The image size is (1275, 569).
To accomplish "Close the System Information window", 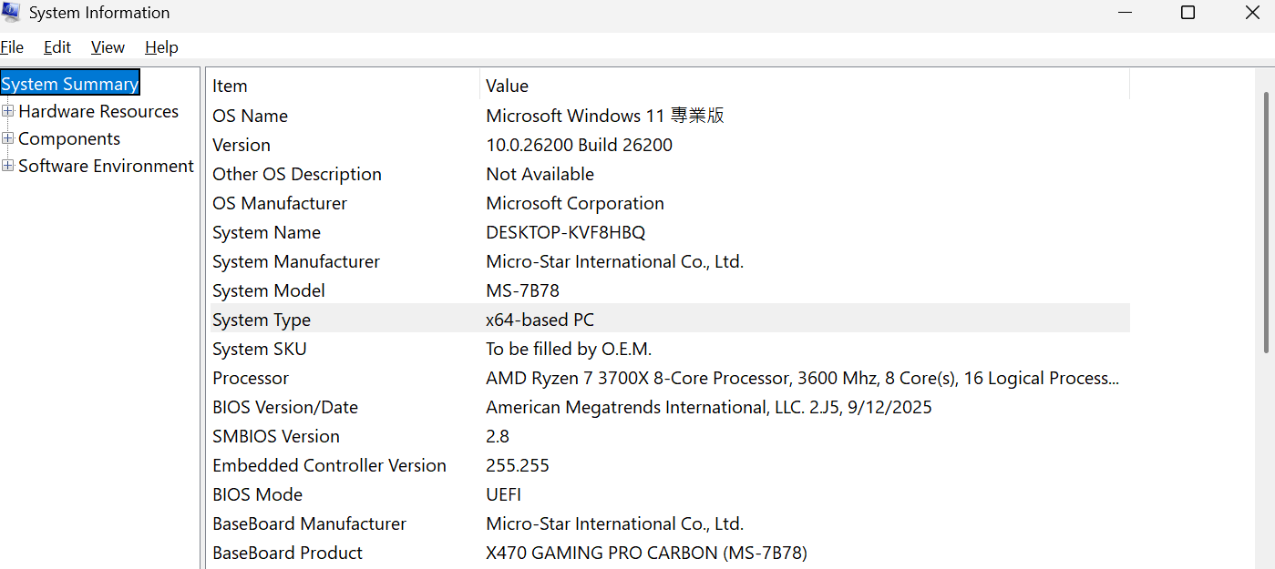I will click(1252, 13).
